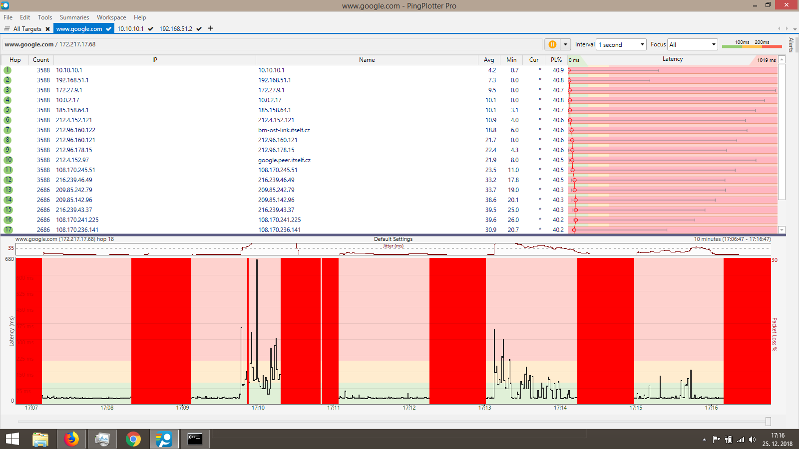The width and height of the screenshot is (799, 449).
Task: Open the dropdown arrow beside the pause button
Action: point(565,44)
